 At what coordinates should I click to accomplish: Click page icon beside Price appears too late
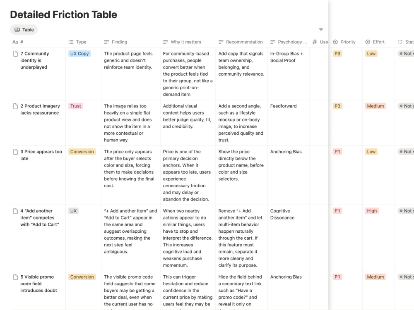(16, 152)
